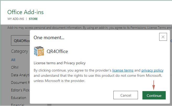Screen dimensions: 172x106
Task: Select the All category
Action: (x=13, y=60)
